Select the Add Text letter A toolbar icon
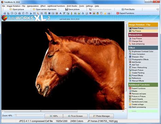 point(60,13)
